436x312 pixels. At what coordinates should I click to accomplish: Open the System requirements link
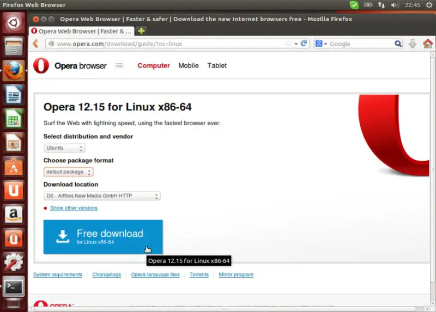tap(58, 274)
